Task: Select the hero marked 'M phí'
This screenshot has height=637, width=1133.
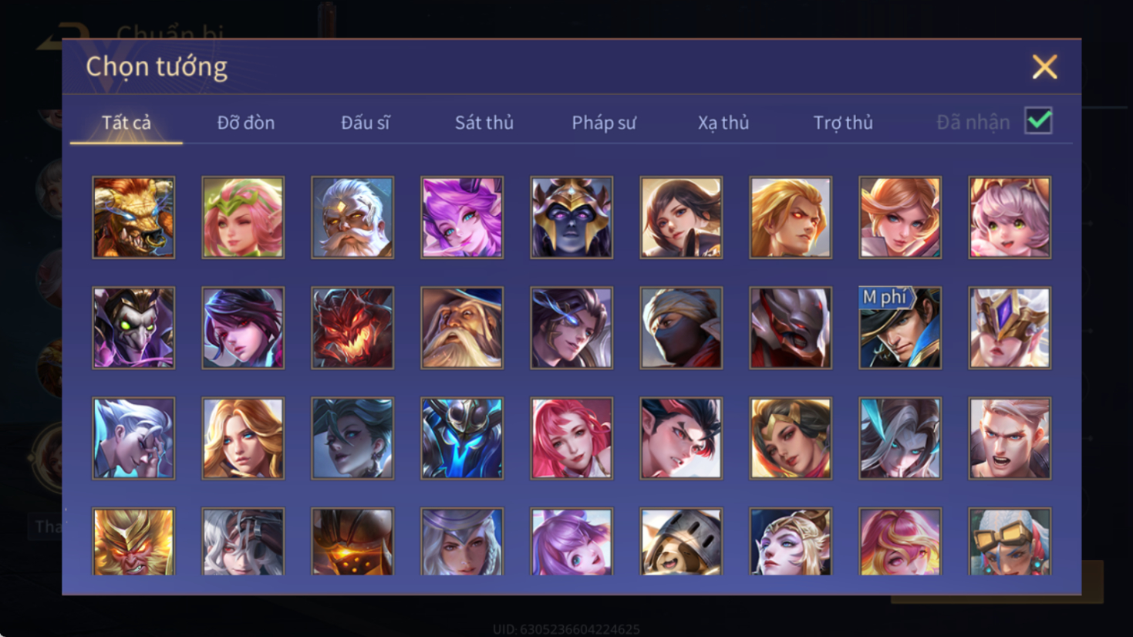Action: pos(900,328)
